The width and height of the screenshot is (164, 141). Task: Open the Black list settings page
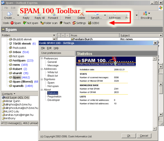click(52, 76)
